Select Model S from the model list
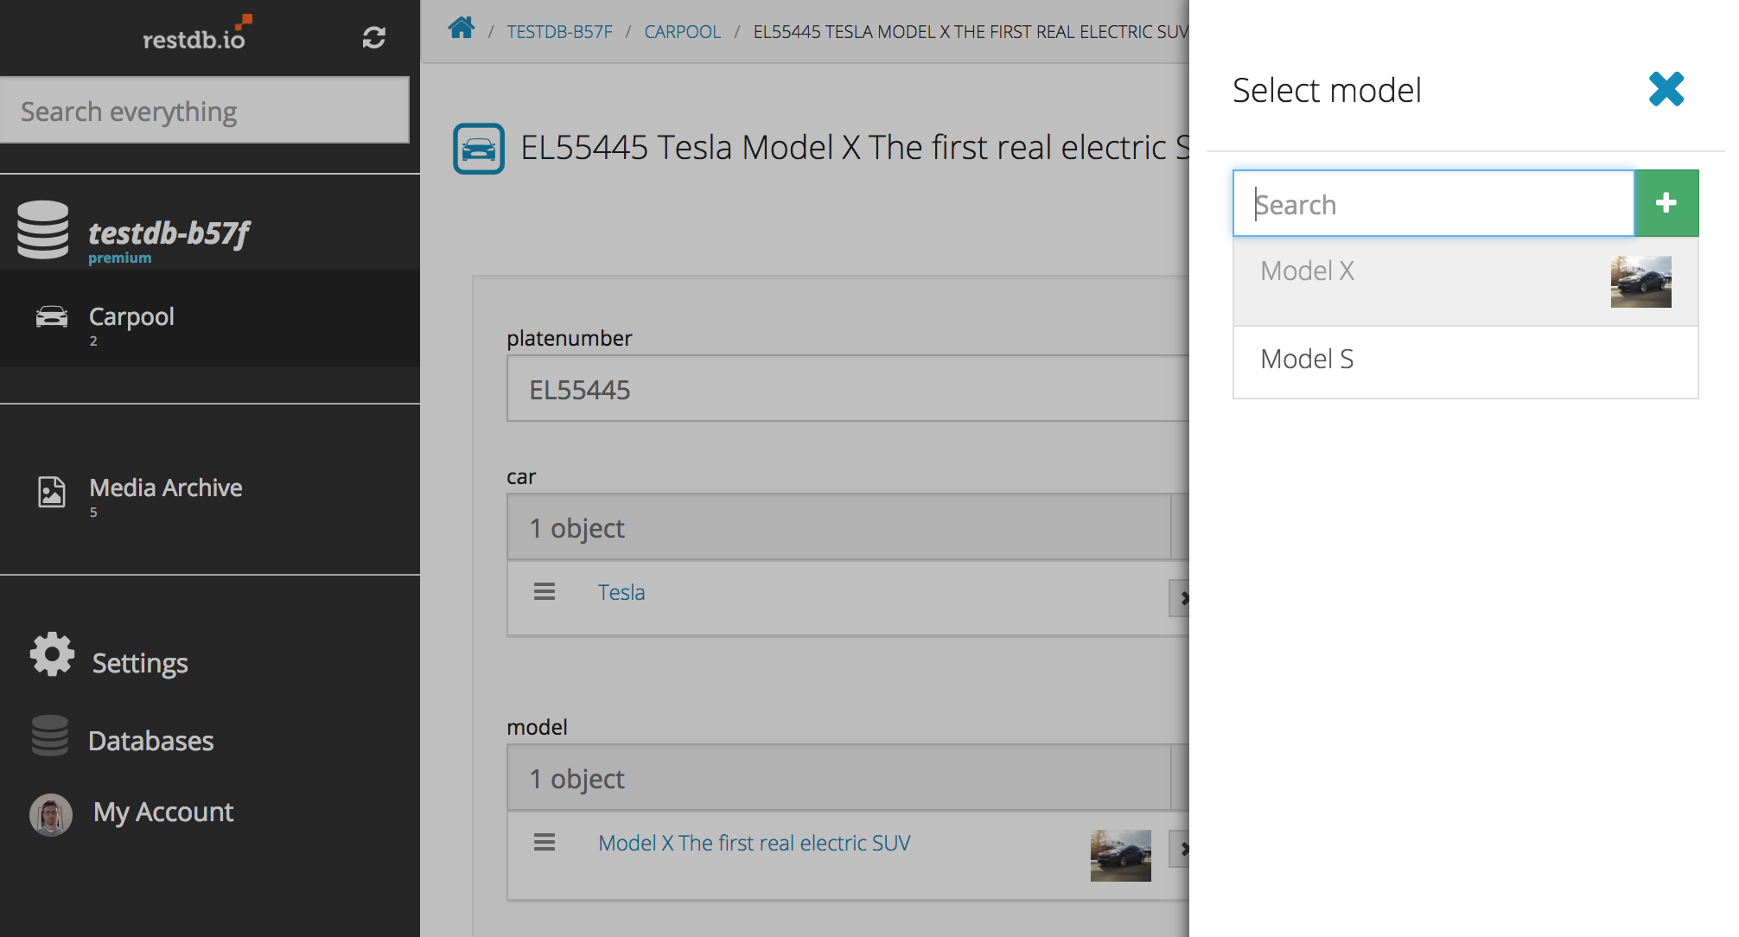The height and width of the screenshot is (937, 1739). click(1465, 361)
